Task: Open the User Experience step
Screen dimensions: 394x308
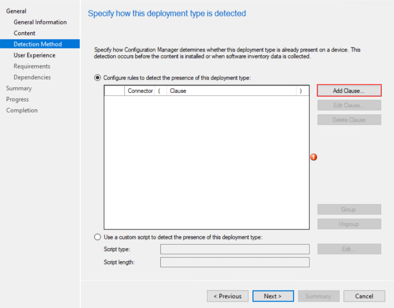Action: coord(35,55)
